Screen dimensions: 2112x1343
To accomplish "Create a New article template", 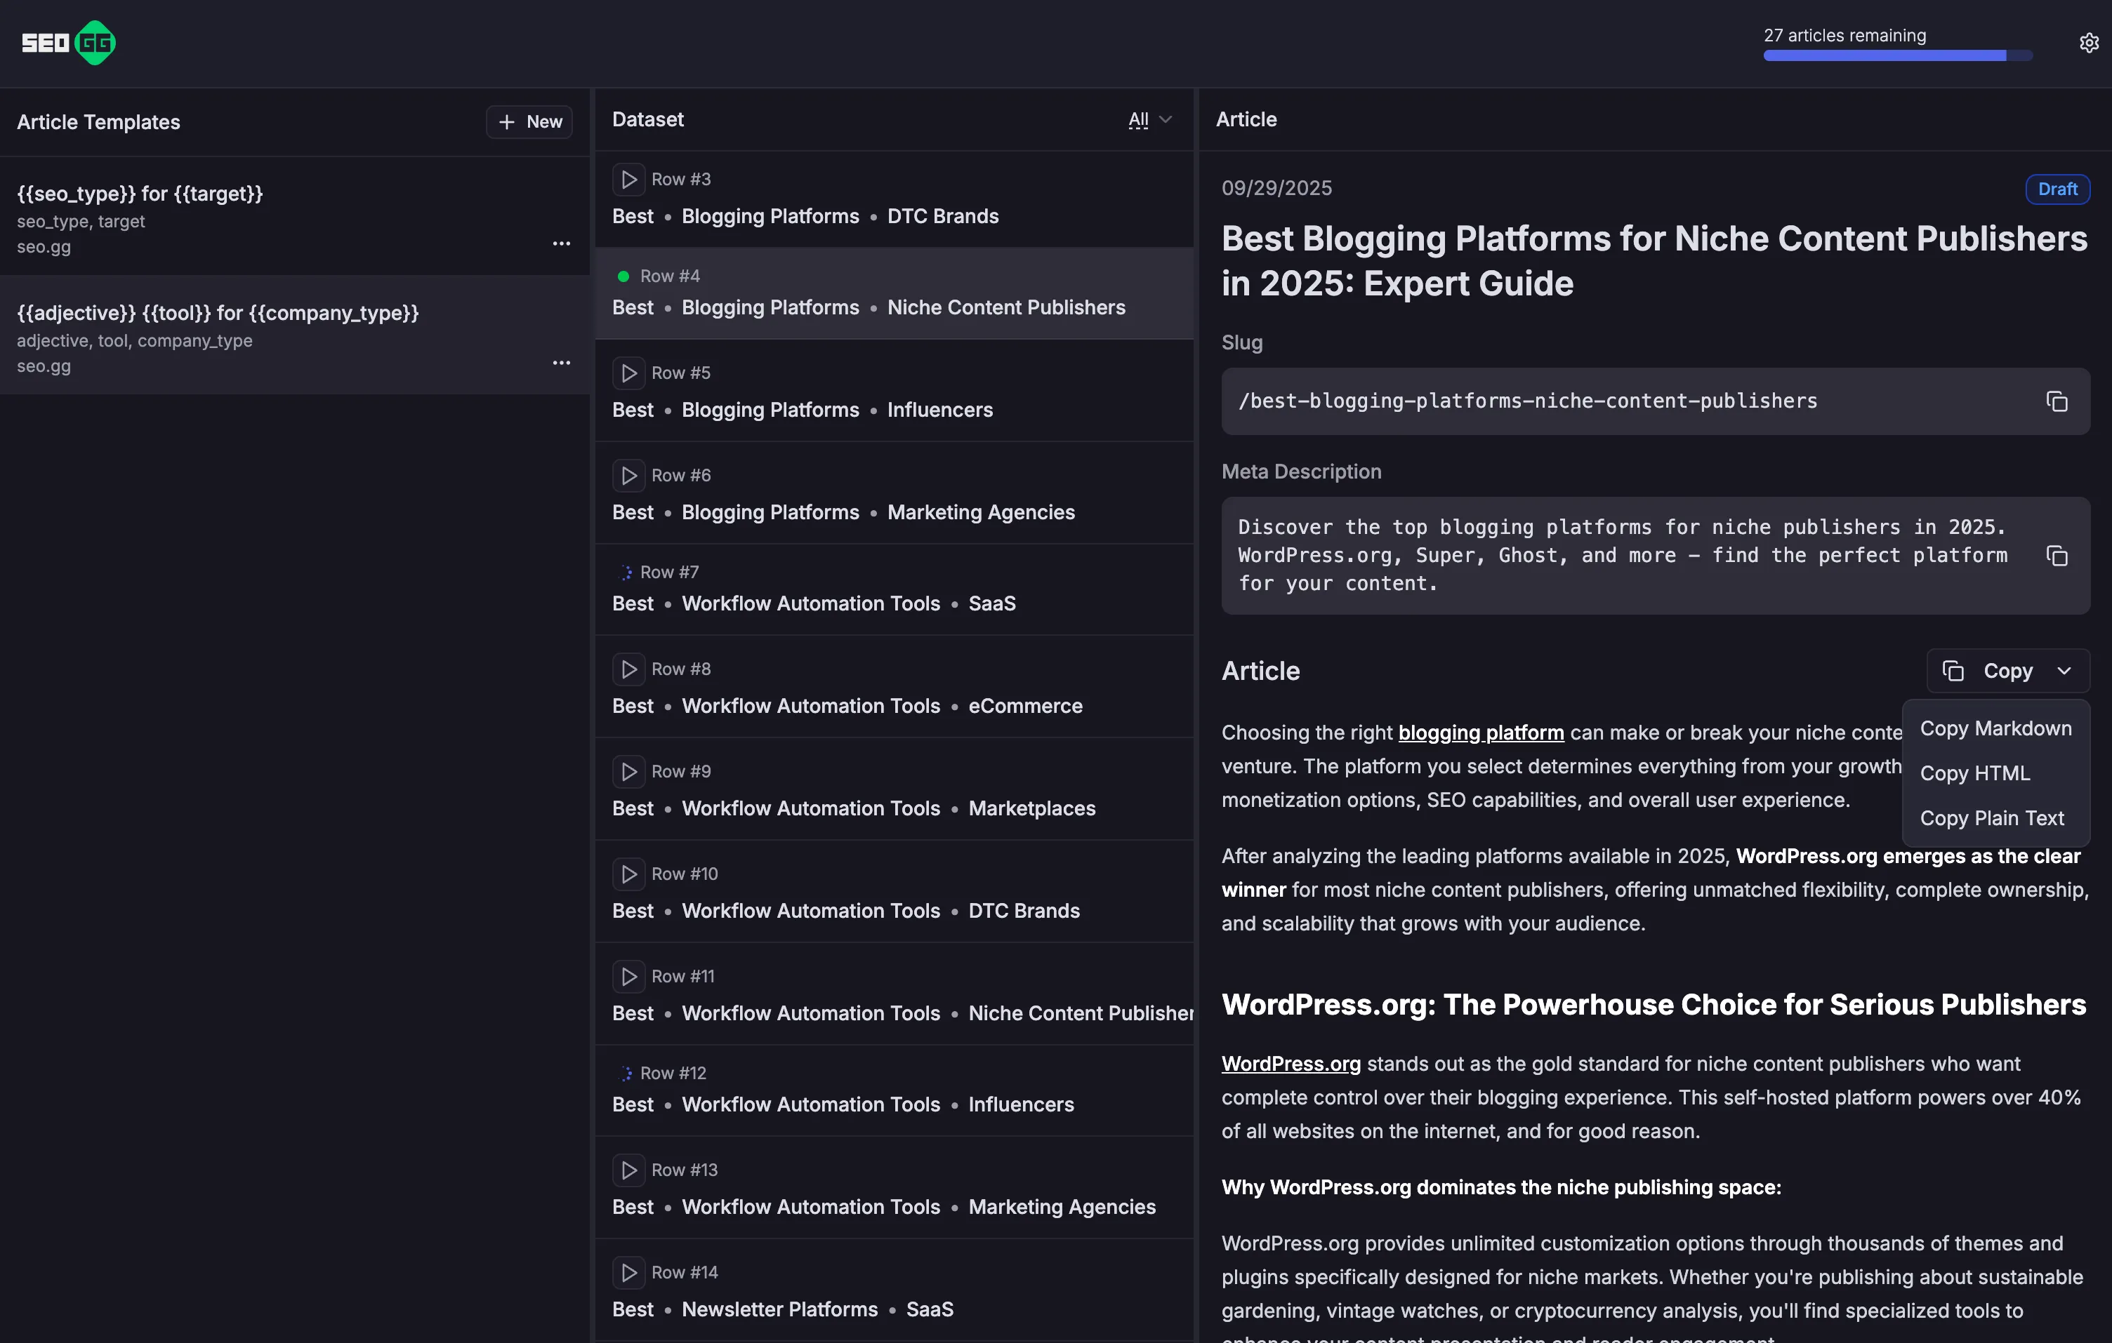I will click(x=529, y=122).
